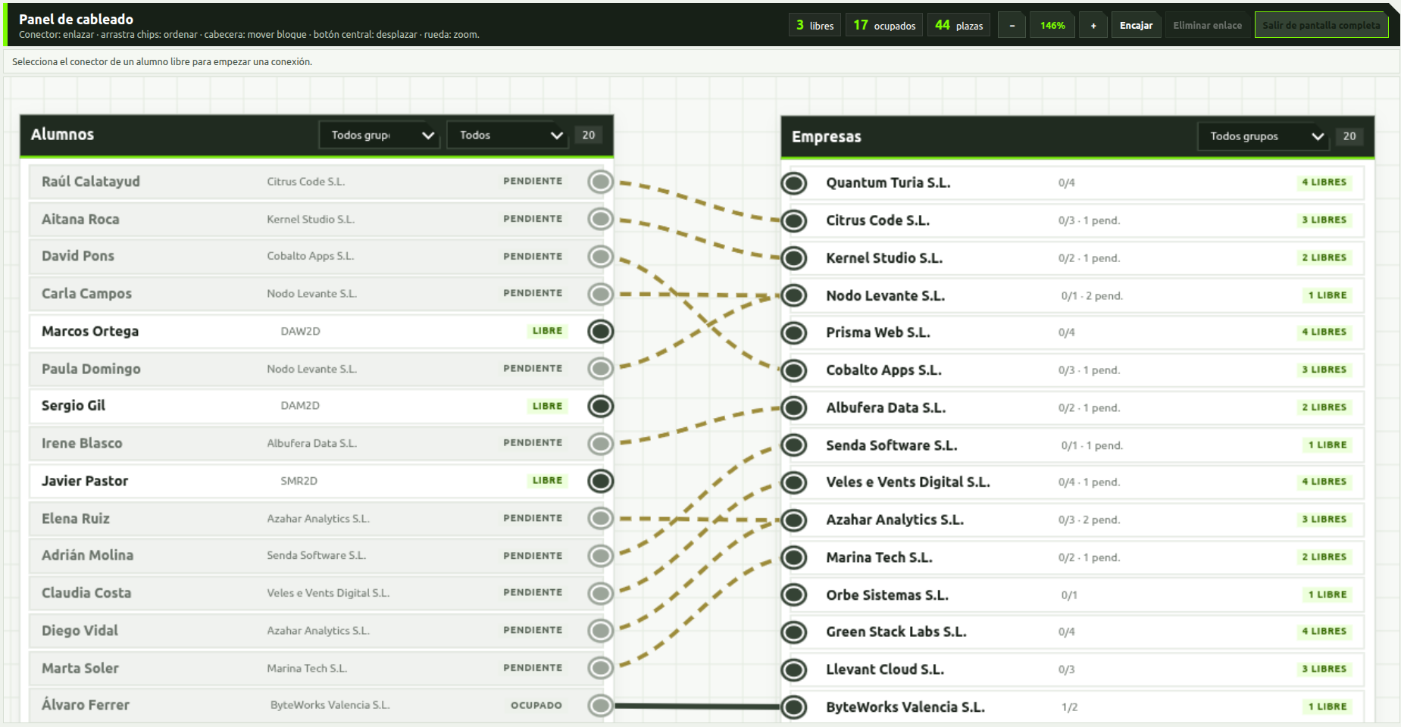Click Nodo Levante S.L. connector port
The width and height of the screenshot is (1401, 727).
pos(794,295)
